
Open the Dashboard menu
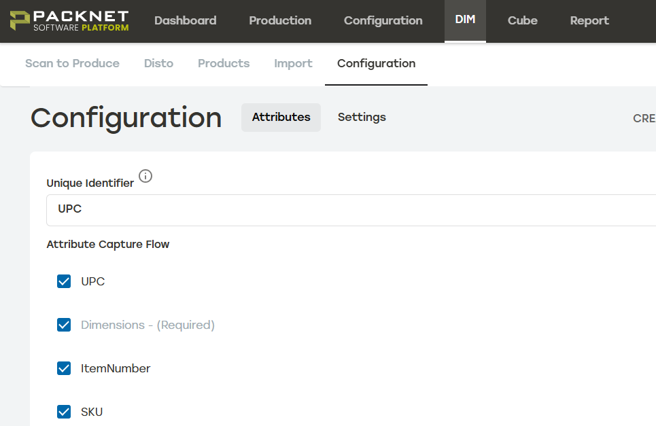tap(185, 20)
